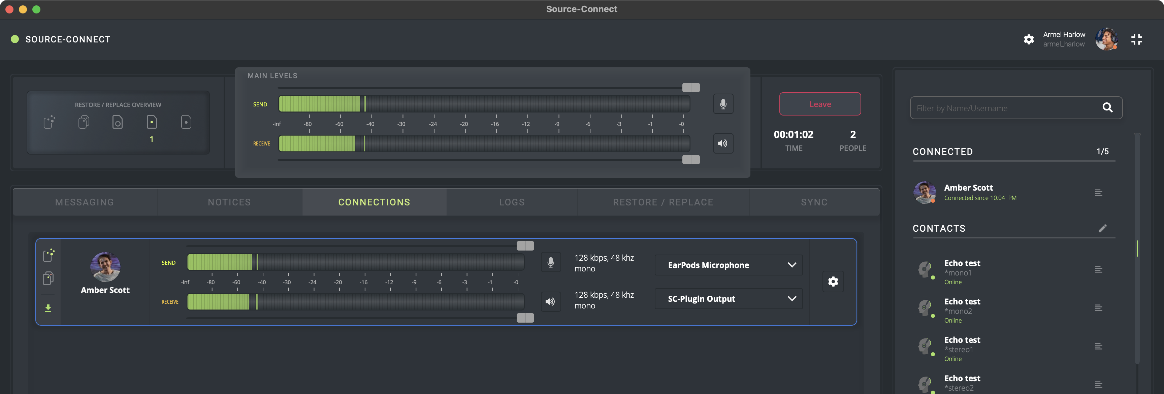Open the Logs tab
The height and width of the screenshot is (394, 1164).
[512, 202]
